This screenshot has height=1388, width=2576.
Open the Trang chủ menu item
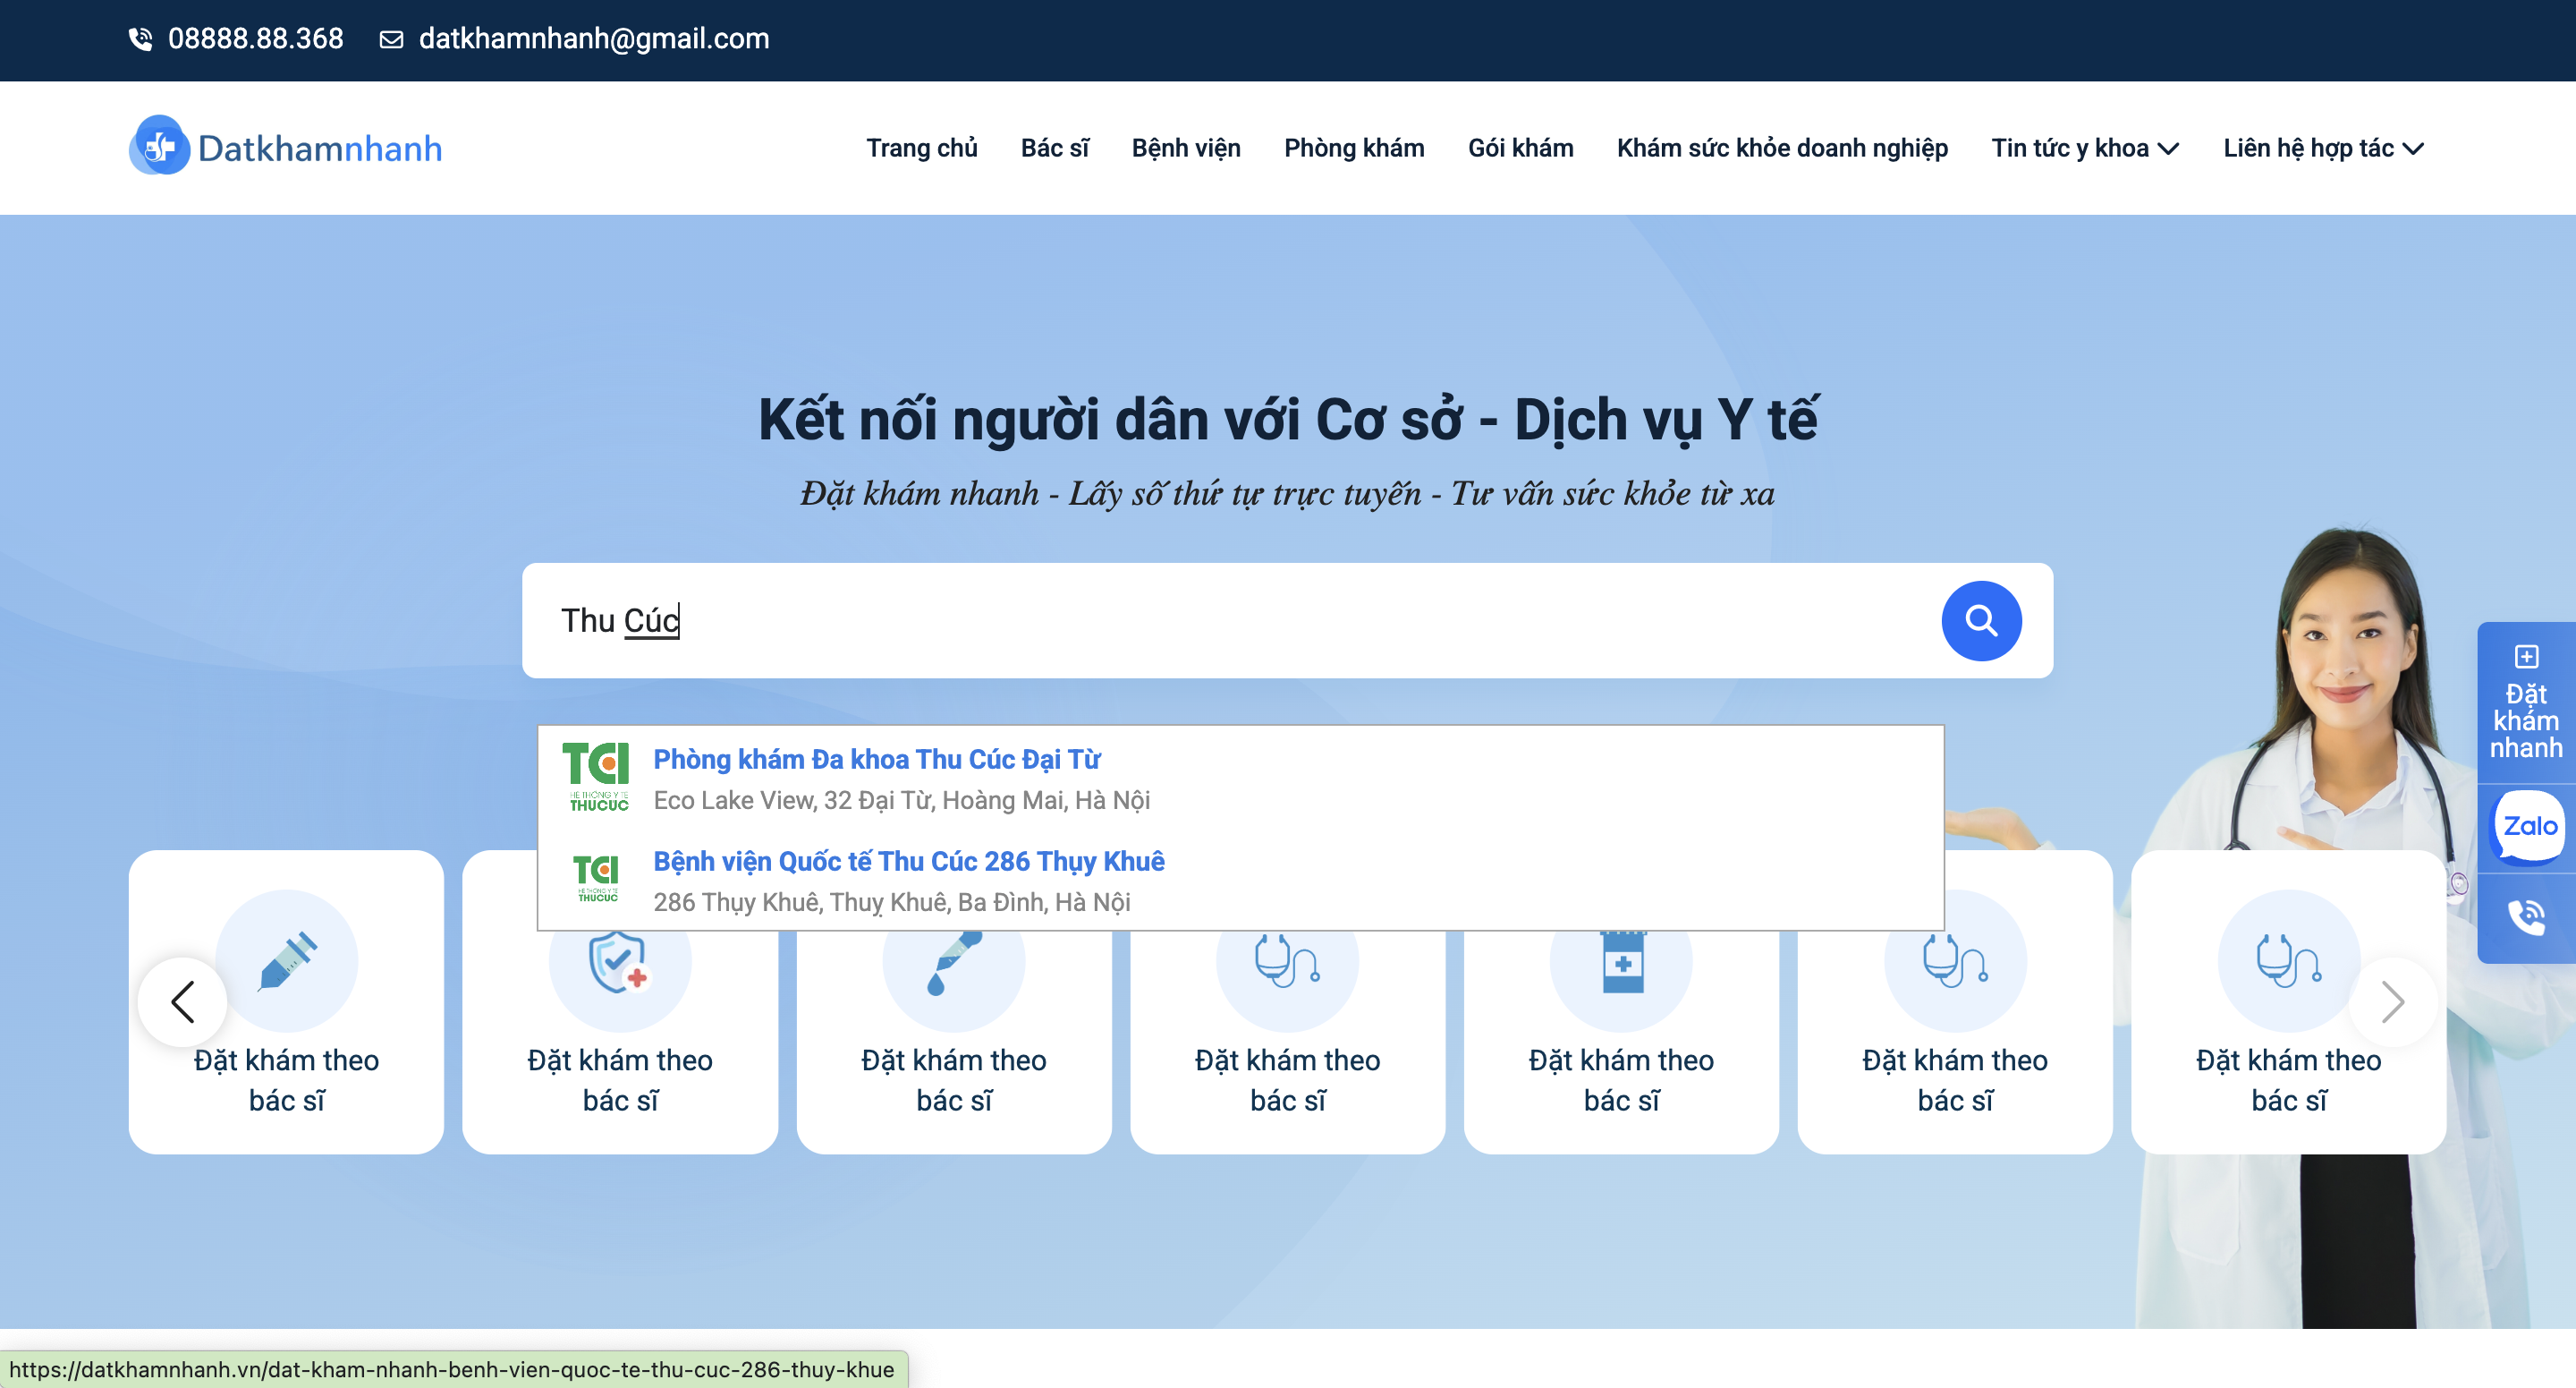[x=923, y=147]
